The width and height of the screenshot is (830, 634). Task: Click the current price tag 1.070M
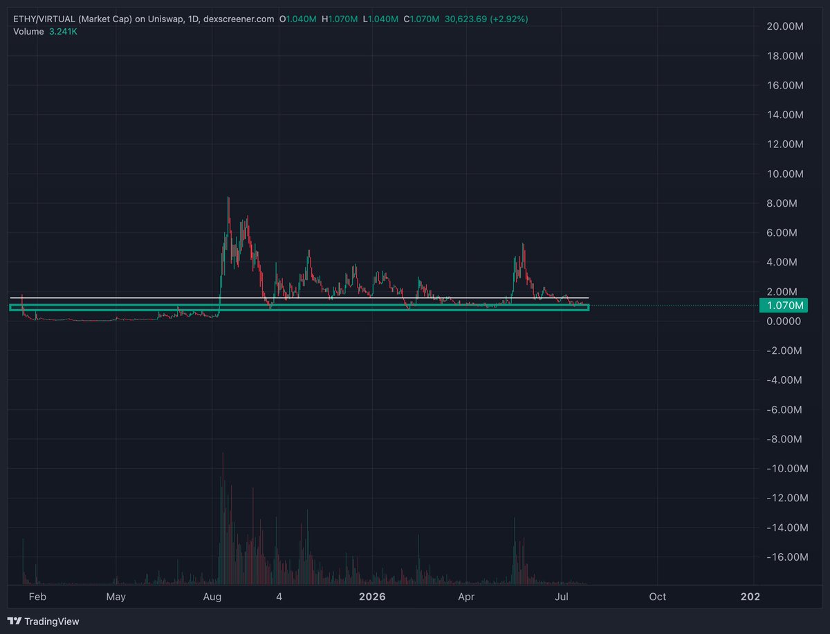click(x=782, y=306)
